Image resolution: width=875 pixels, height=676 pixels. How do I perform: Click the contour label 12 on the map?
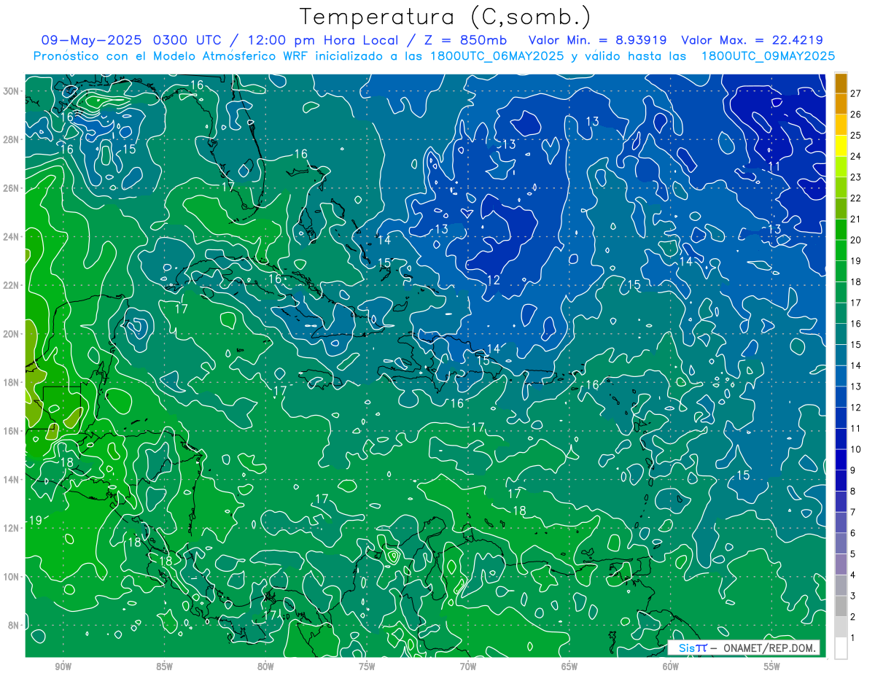494,280
